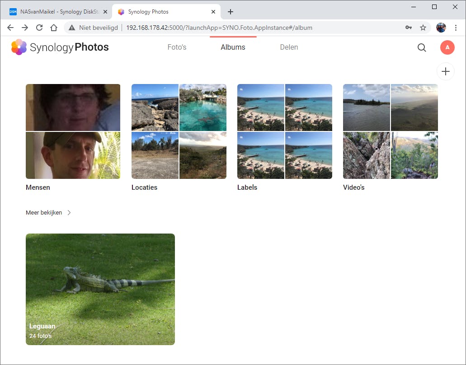Open the Locaties album
466x365 pixels.
[x=179, y=131]
